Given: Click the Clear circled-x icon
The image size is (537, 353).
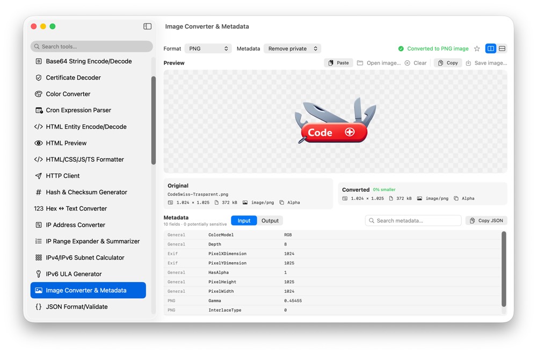Looking at the screenshot, I should 407,63.
